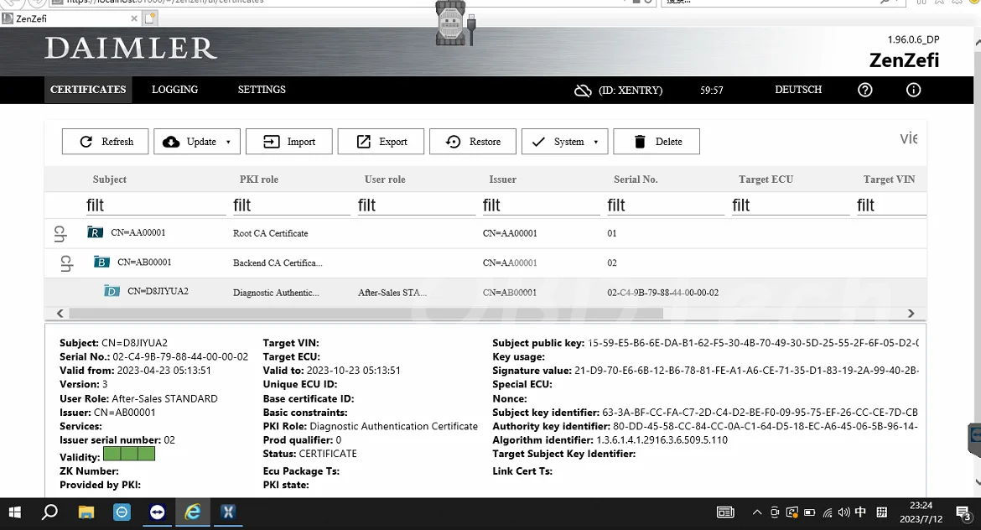Click the User role filter field
The image size is (981, 530).
pyautogui.click(x=416, y=205)
